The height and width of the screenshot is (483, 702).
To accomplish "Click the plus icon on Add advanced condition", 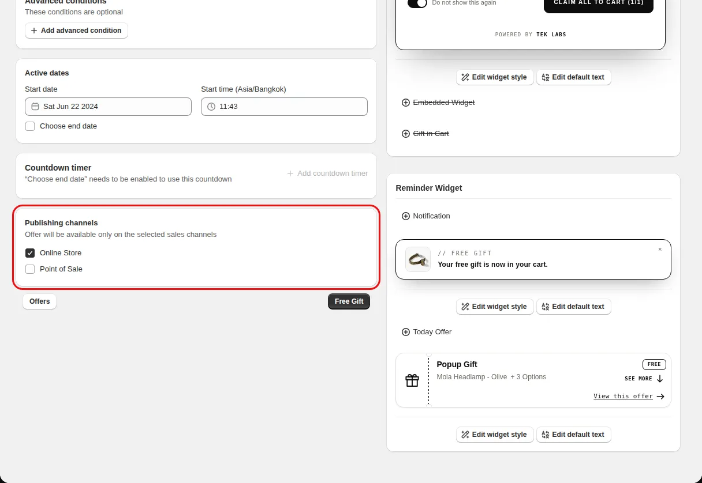I will pos(34,31).
